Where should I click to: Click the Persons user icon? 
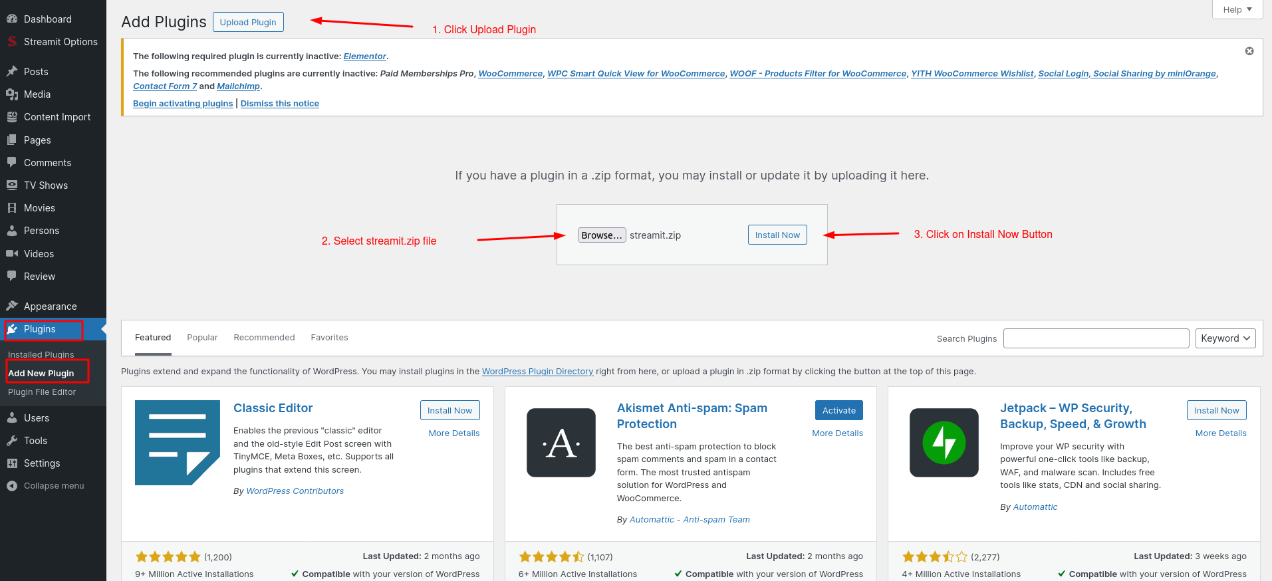click(x=12, y=231)
